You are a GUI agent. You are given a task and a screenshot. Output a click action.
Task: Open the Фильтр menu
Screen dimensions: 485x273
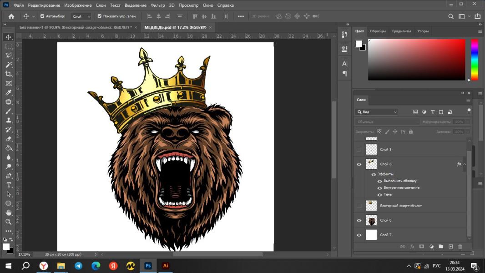(158, 5)
